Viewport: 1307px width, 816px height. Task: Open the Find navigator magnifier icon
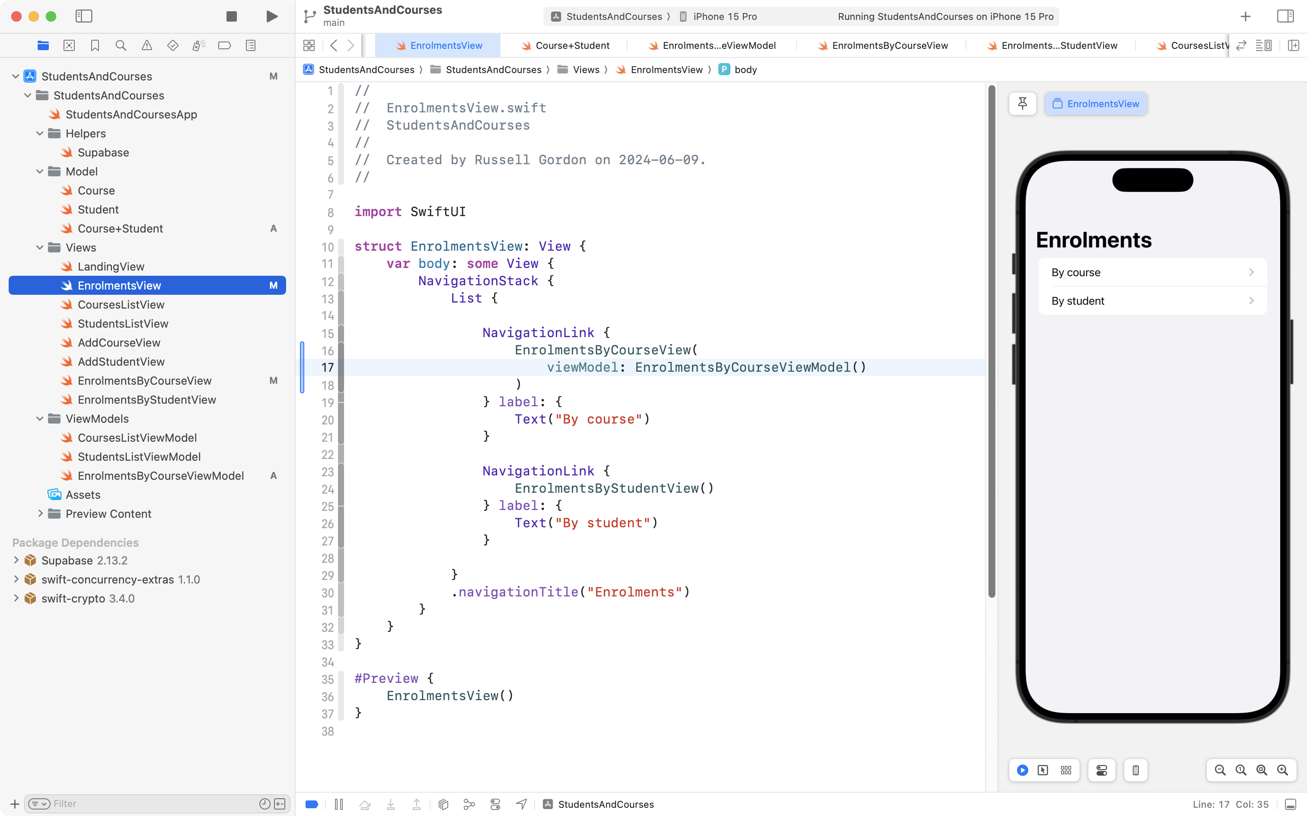pos(121,45)
